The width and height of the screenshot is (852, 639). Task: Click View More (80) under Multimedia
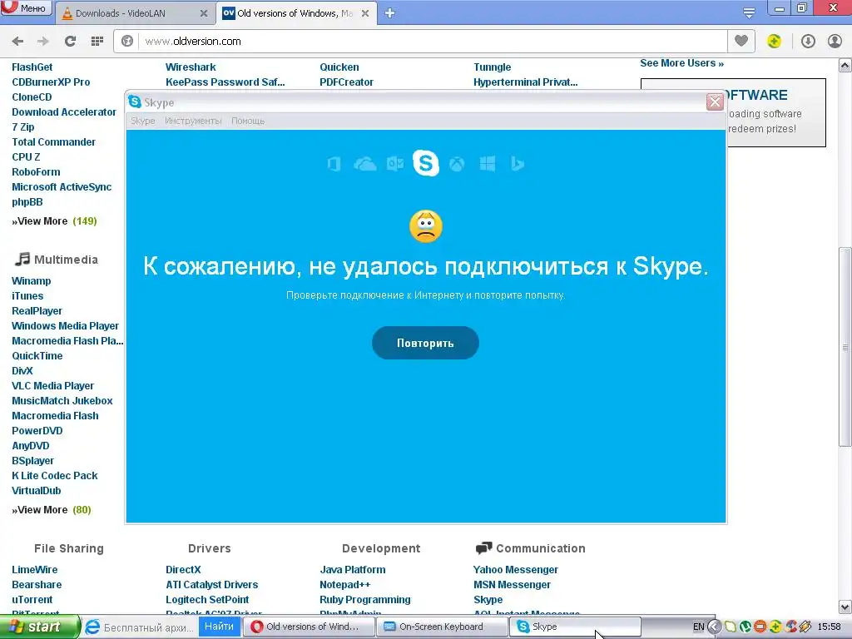[52, 510]
